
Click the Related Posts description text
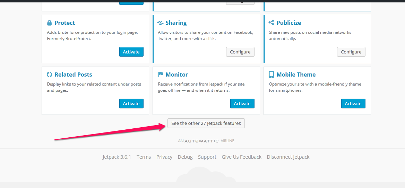[x=94, y=87]
